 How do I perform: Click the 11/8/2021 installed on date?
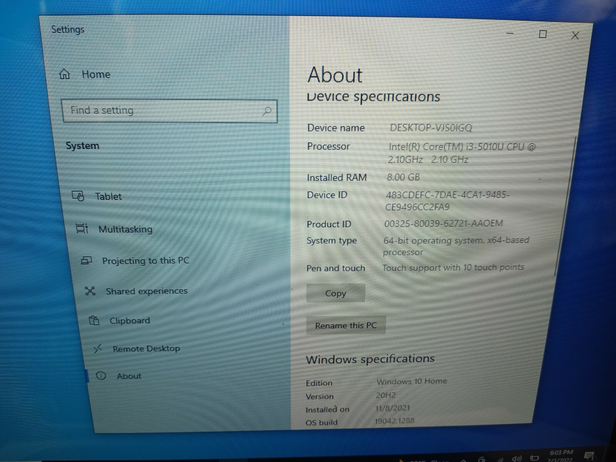[393, 408]
